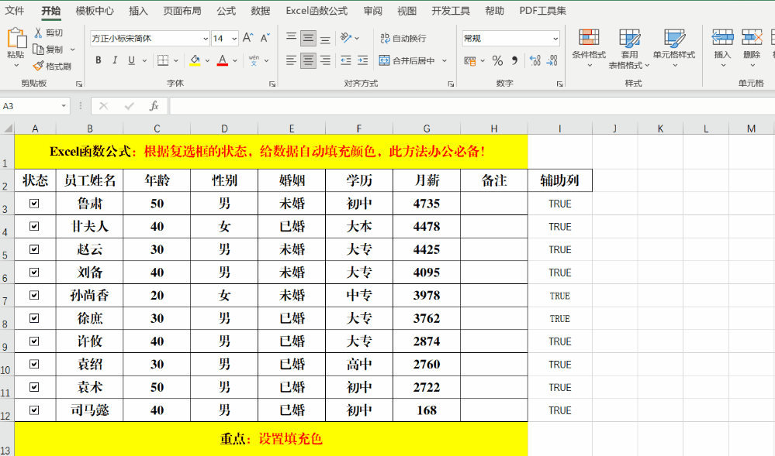
Task: Click Top Align icon
Action: (x=292, y=38)
